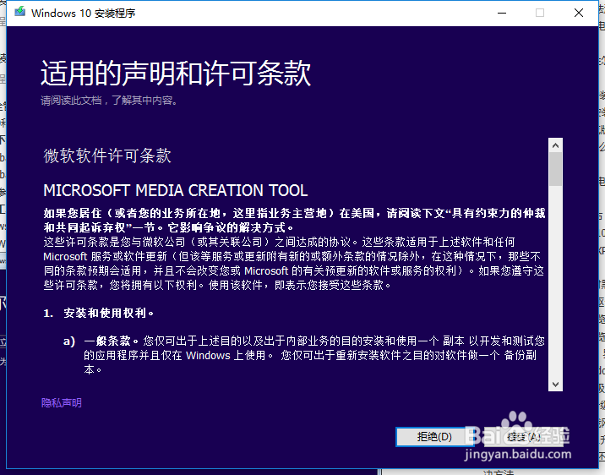Minimize the Windows 10 setup window
Image resolution: width=605 pixels, height=475 pixels.
click(x=502, y=14)
